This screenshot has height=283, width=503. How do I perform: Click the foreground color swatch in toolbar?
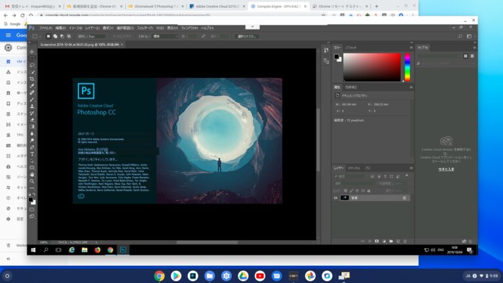31,200
